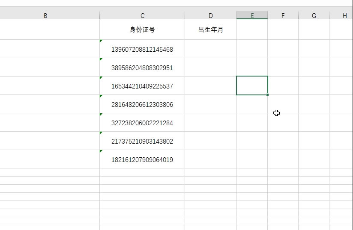Click the 327238206002221284 cell
The image size is (353, 230).
click(142, 123)
